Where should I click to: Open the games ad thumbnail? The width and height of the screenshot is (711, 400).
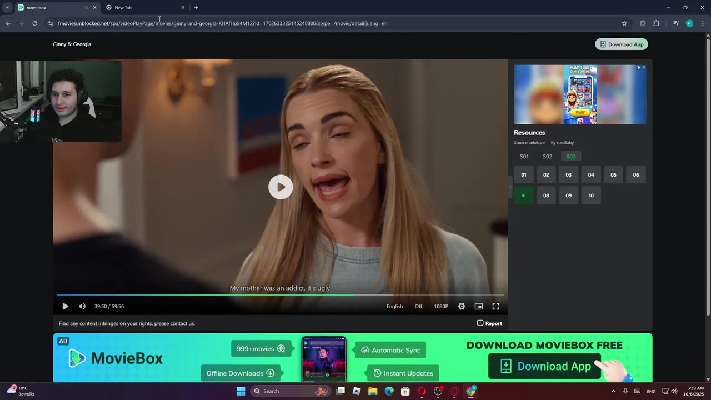(580, 94)
